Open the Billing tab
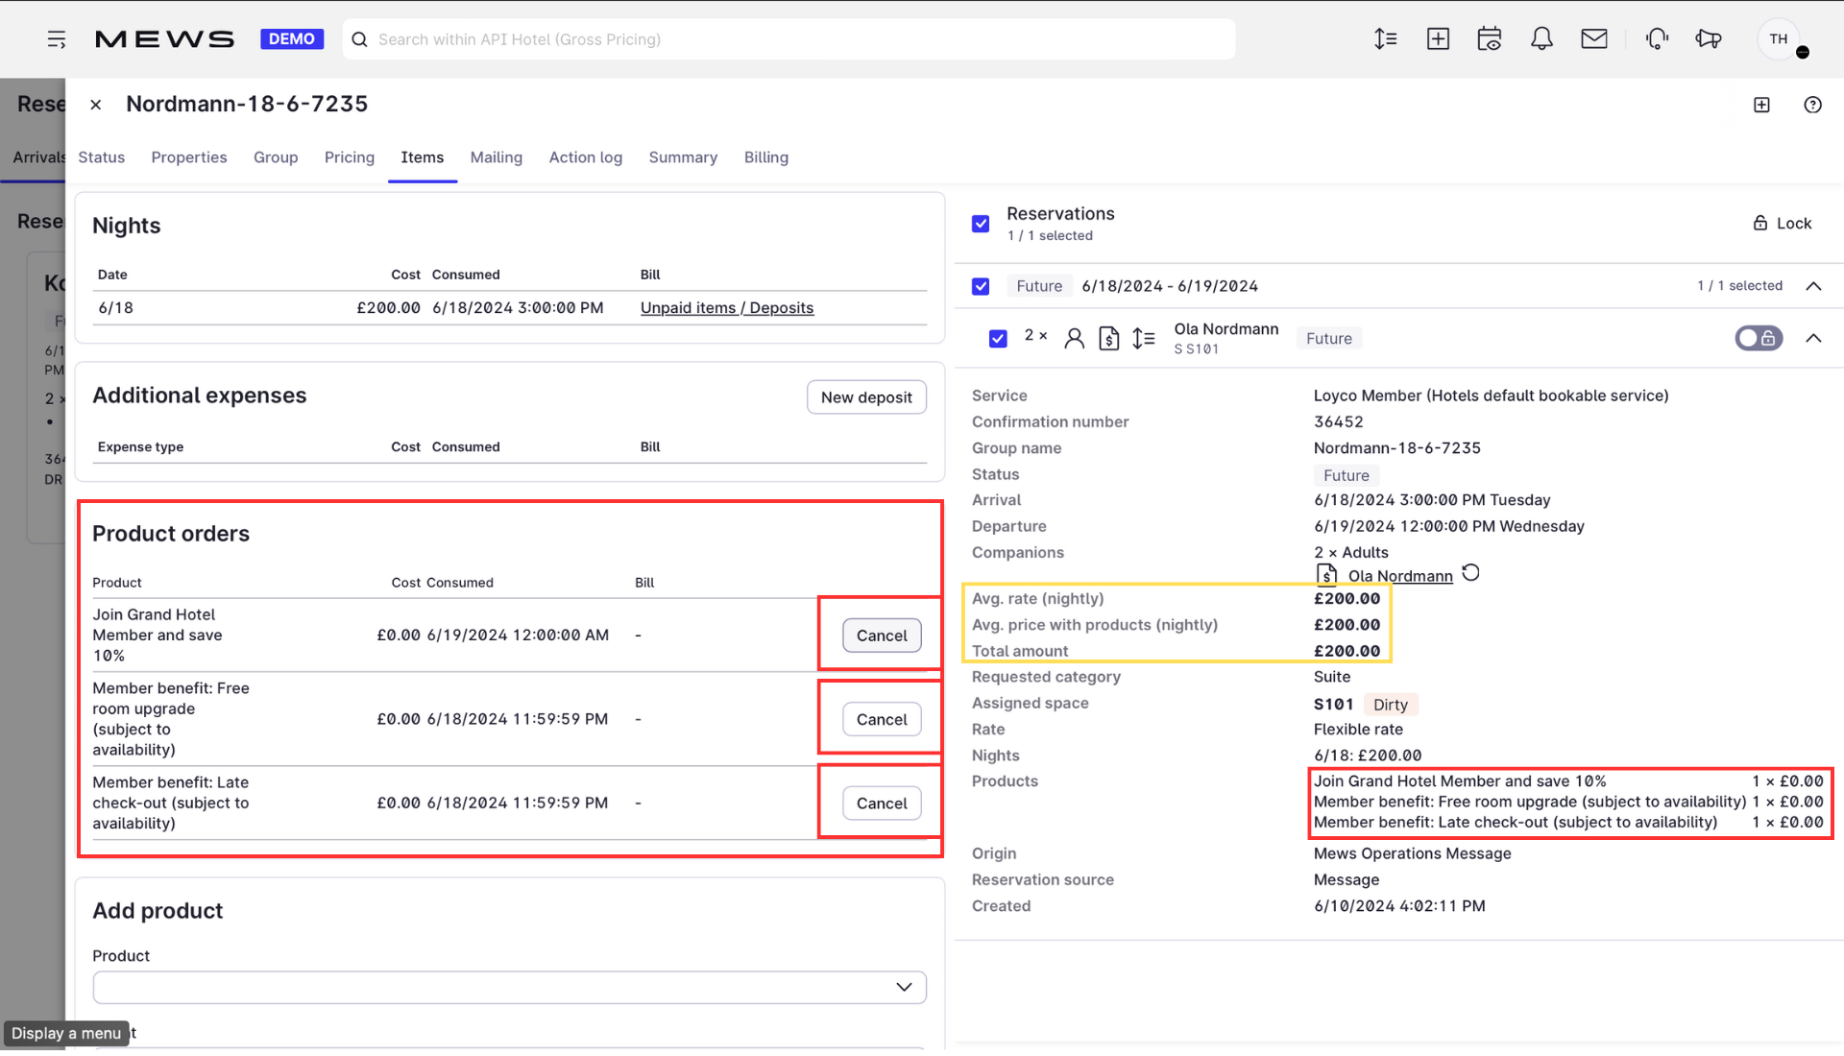The width and height of the screenshot is (1844, 1056). pyautogui.click(x=765, y=157)
